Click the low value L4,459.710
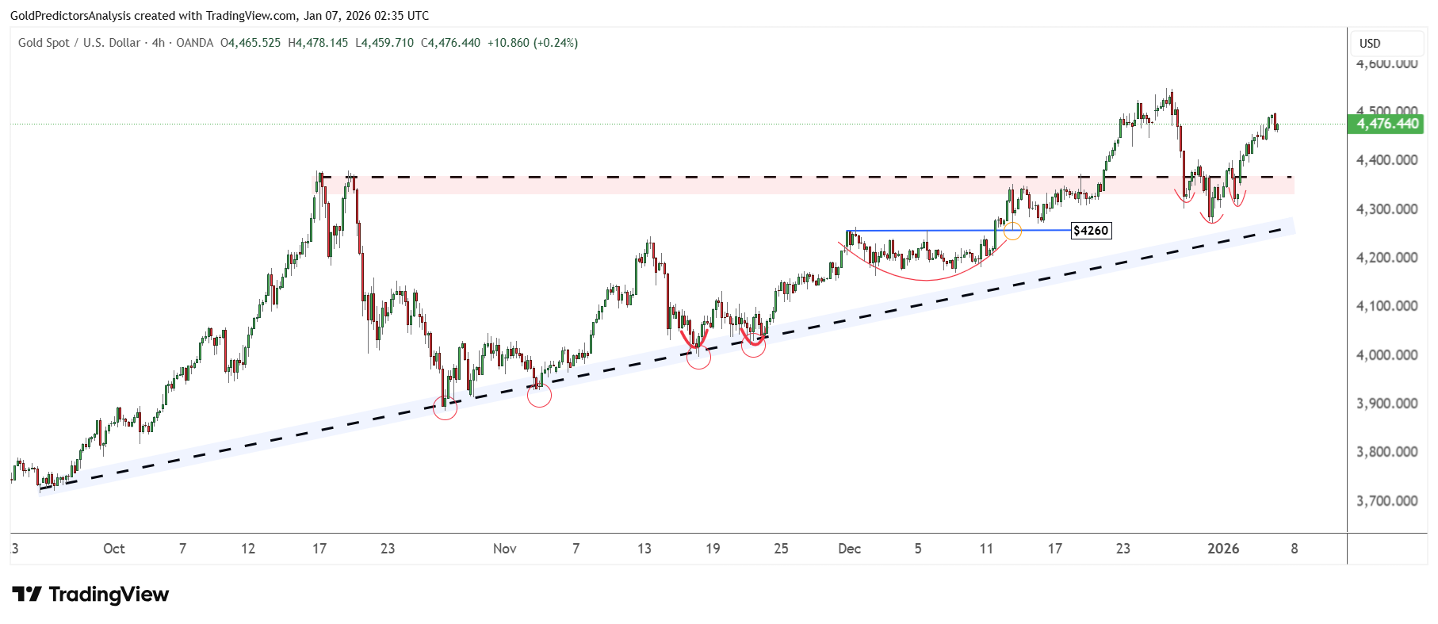 (x=384, y=43)
